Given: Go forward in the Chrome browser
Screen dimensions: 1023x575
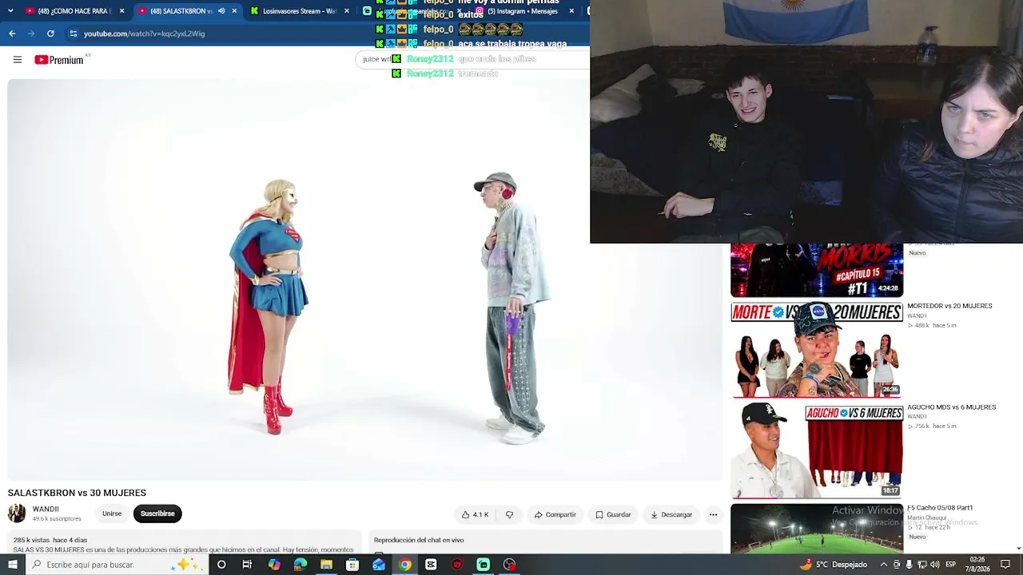Looking at the screenshot, I should [31, 34].
